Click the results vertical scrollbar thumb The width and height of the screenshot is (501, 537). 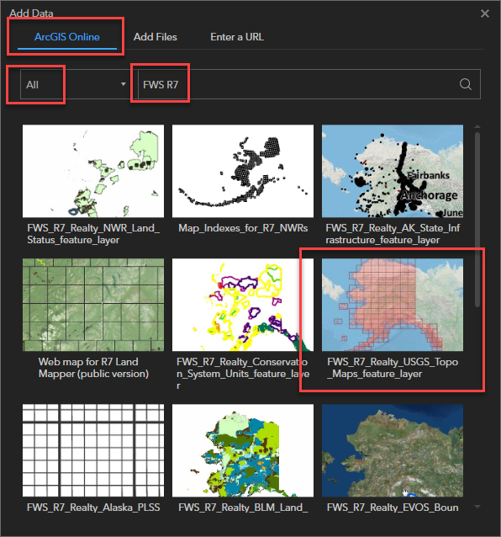click(477, 220)
